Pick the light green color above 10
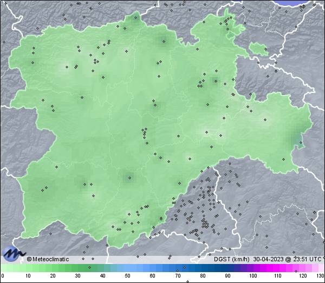Image resolution: width=325 pixels, height=283 pixels. click(28, 268)
